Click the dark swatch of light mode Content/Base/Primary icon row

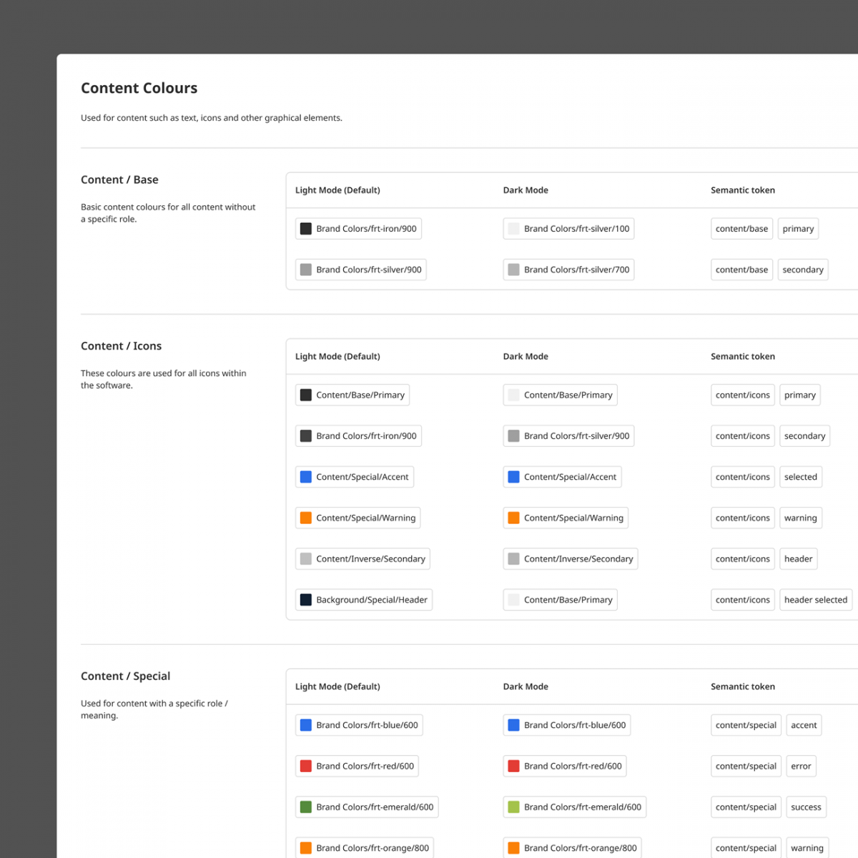click(305, 395)
